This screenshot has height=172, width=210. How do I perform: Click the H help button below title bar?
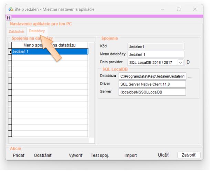tap(9, 18)
